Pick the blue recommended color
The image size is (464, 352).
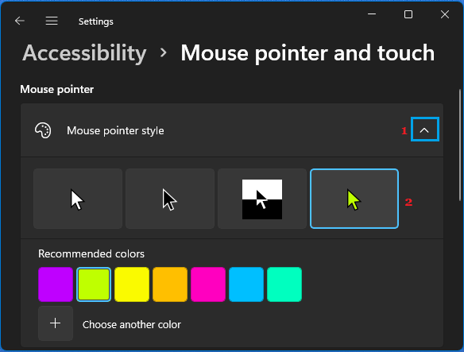(246, 284)
